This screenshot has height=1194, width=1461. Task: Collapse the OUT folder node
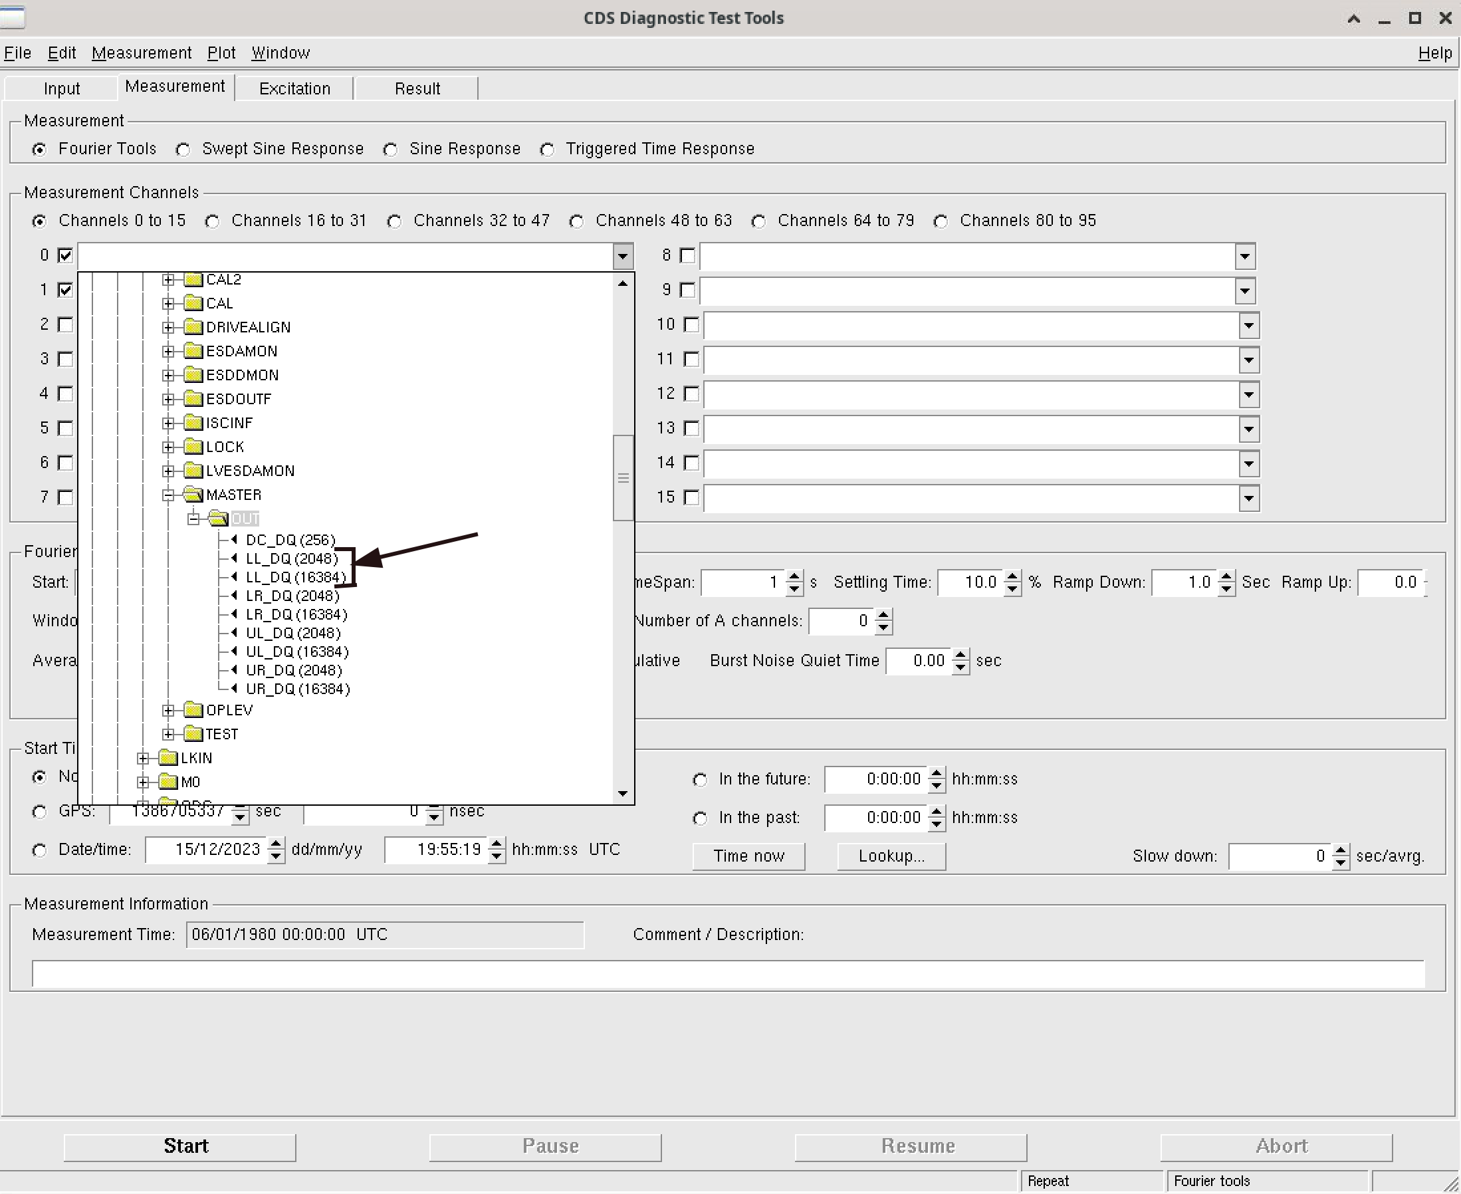click(x=194, y=519)
